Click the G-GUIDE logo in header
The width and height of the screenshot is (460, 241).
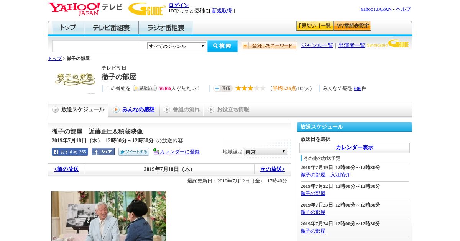(147, 9)
